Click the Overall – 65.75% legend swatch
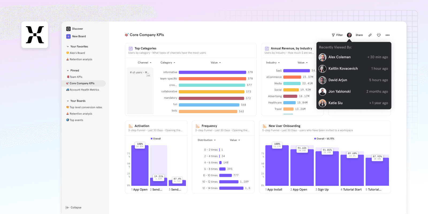 (315, 139)
